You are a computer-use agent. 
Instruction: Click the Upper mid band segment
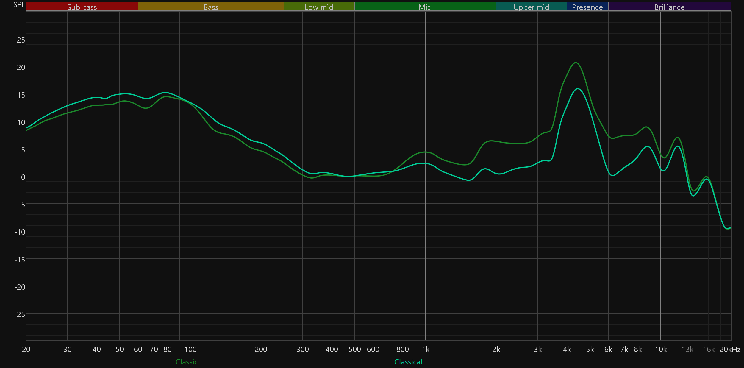pos(531,7)
